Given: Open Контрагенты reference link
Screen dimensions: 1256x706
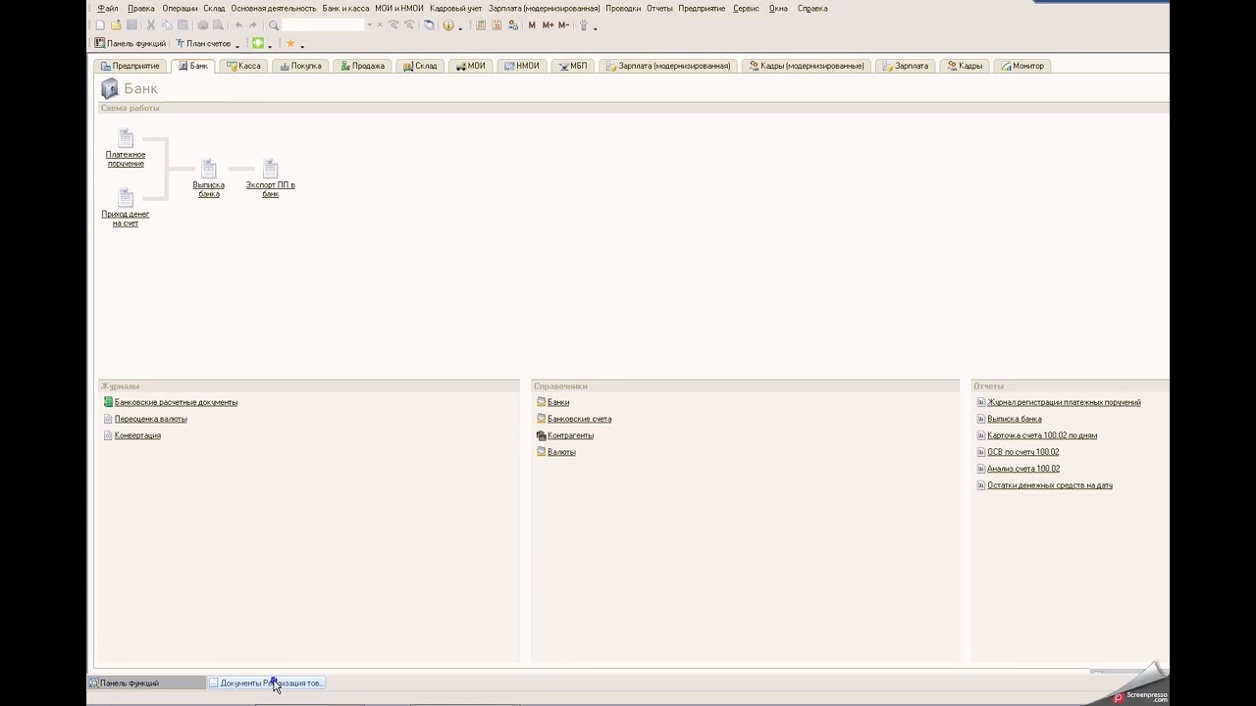Looking at the screenshot, I should pyautogui.click(x=570, y=435).
